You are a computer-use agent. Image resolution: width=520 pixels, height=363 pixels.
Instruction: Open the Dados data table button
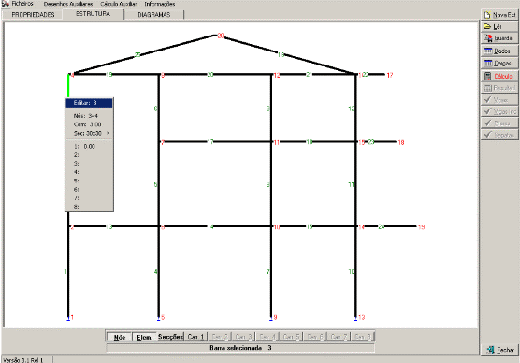(x=499, y=51)
